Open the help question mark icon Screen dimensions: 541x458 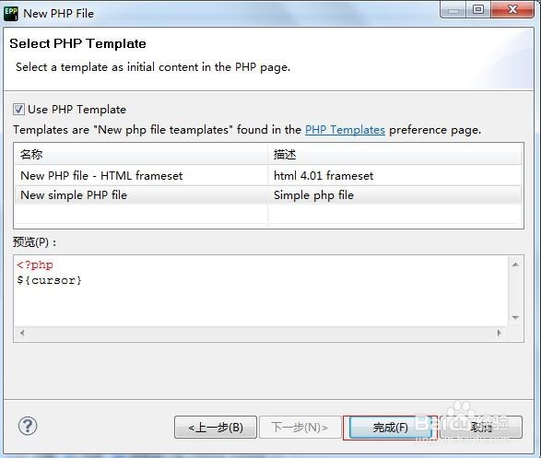pyautogui.click(x=28, y=426)
